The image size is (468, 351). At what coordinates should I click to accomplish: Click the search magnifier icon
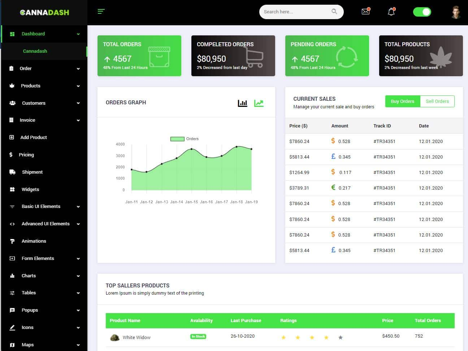point(334,12)
